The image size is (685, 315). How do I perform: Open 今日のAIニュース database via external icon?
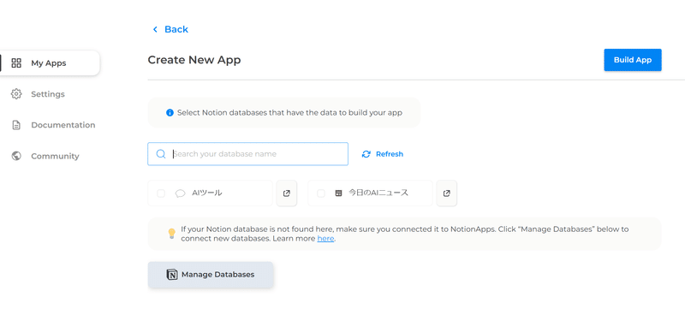tap(446, 193)
